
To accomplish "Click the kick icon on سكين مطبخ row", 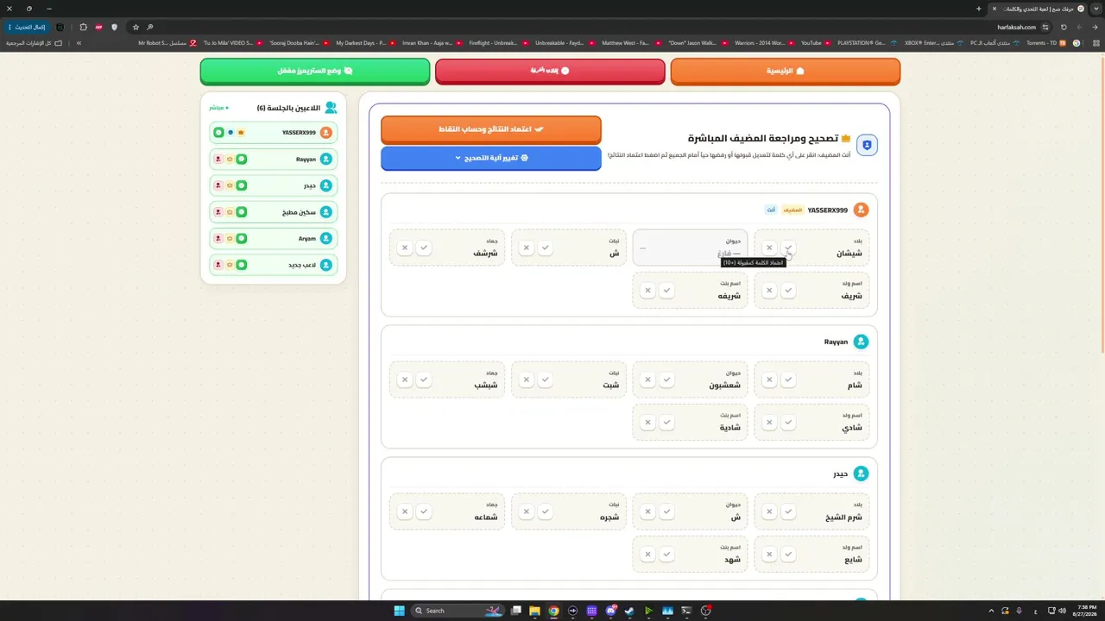I will pos(218,212).
